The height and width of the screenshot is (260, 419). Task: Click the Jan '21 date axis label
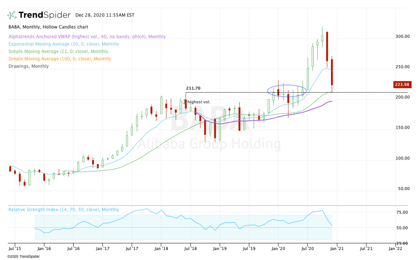[337, 248]
